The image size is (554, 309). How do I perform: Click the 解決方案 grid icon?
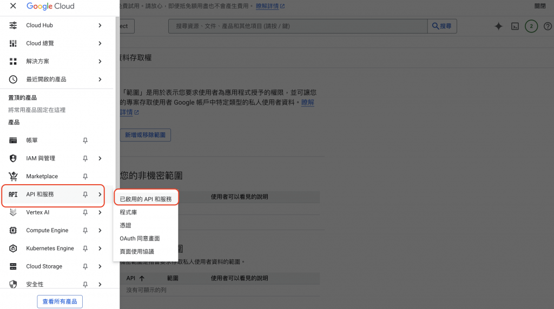pyautogui.click(x=13, y=62)
